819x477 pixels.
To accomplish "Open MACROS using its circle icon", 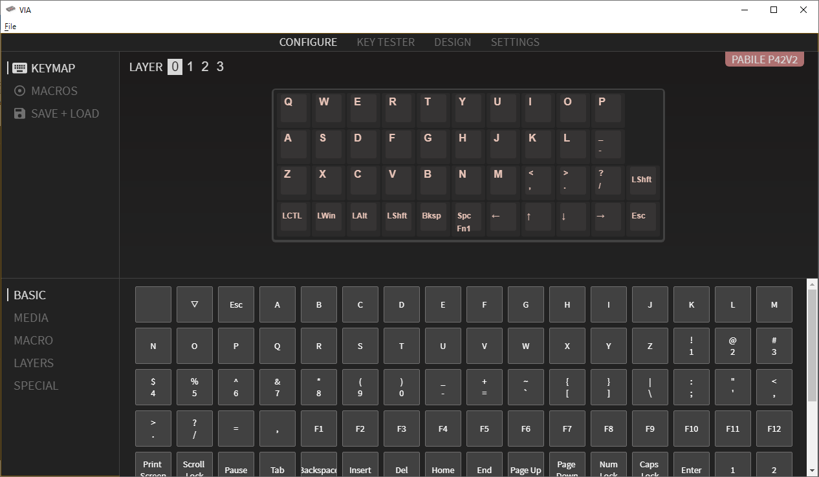I will coord(19,90).
